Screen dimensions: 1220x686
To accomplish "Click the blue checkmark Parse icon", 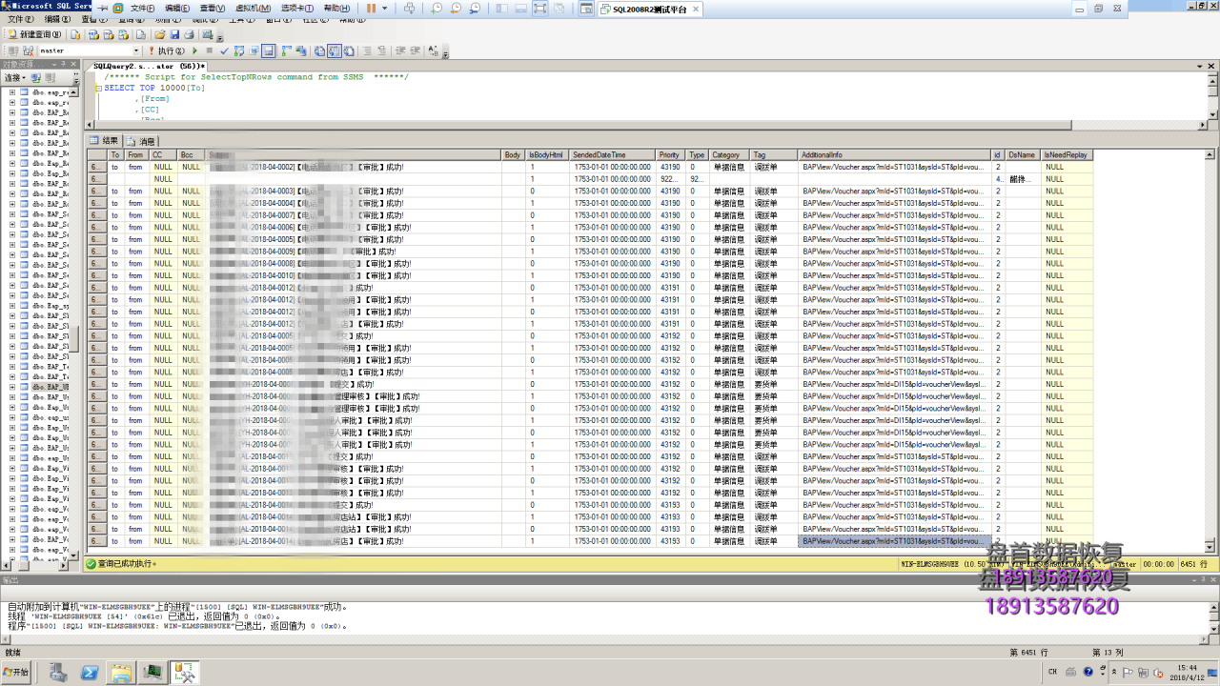I will pyautogui.click(x=224, y=50).
